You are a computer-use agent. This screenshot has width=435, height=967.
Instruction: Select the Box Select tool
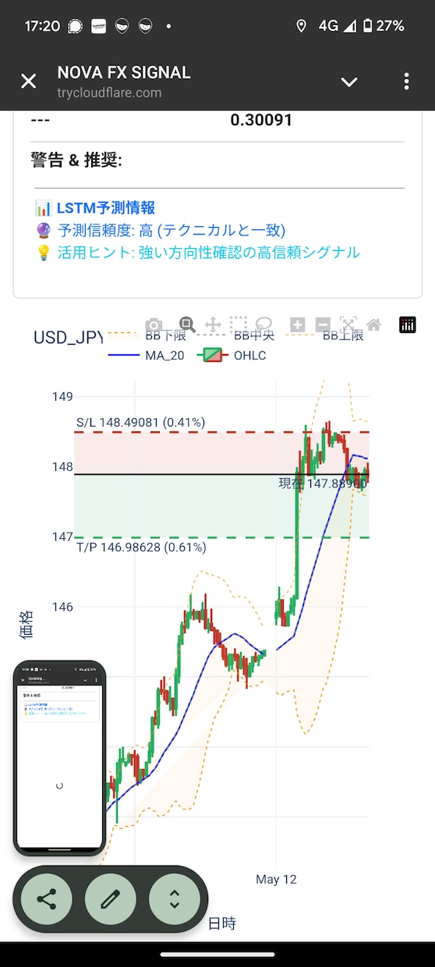click(x=239, y=324)
